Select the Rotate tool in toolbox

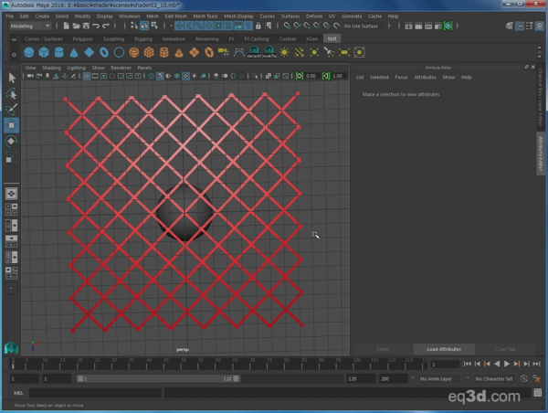click(x=11, y=142)
